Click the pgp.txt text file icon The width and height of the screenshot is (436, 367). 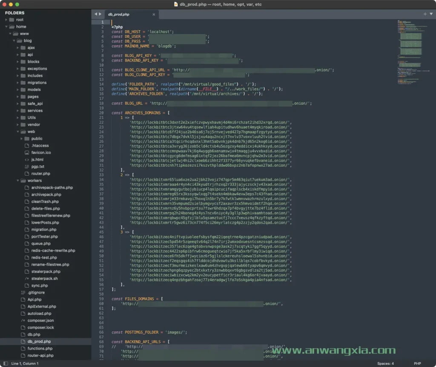tap(27, 167)
